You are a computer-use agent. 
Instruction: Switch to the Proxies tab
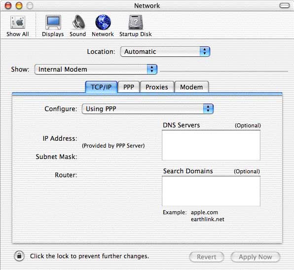click(x=157, y=87)
